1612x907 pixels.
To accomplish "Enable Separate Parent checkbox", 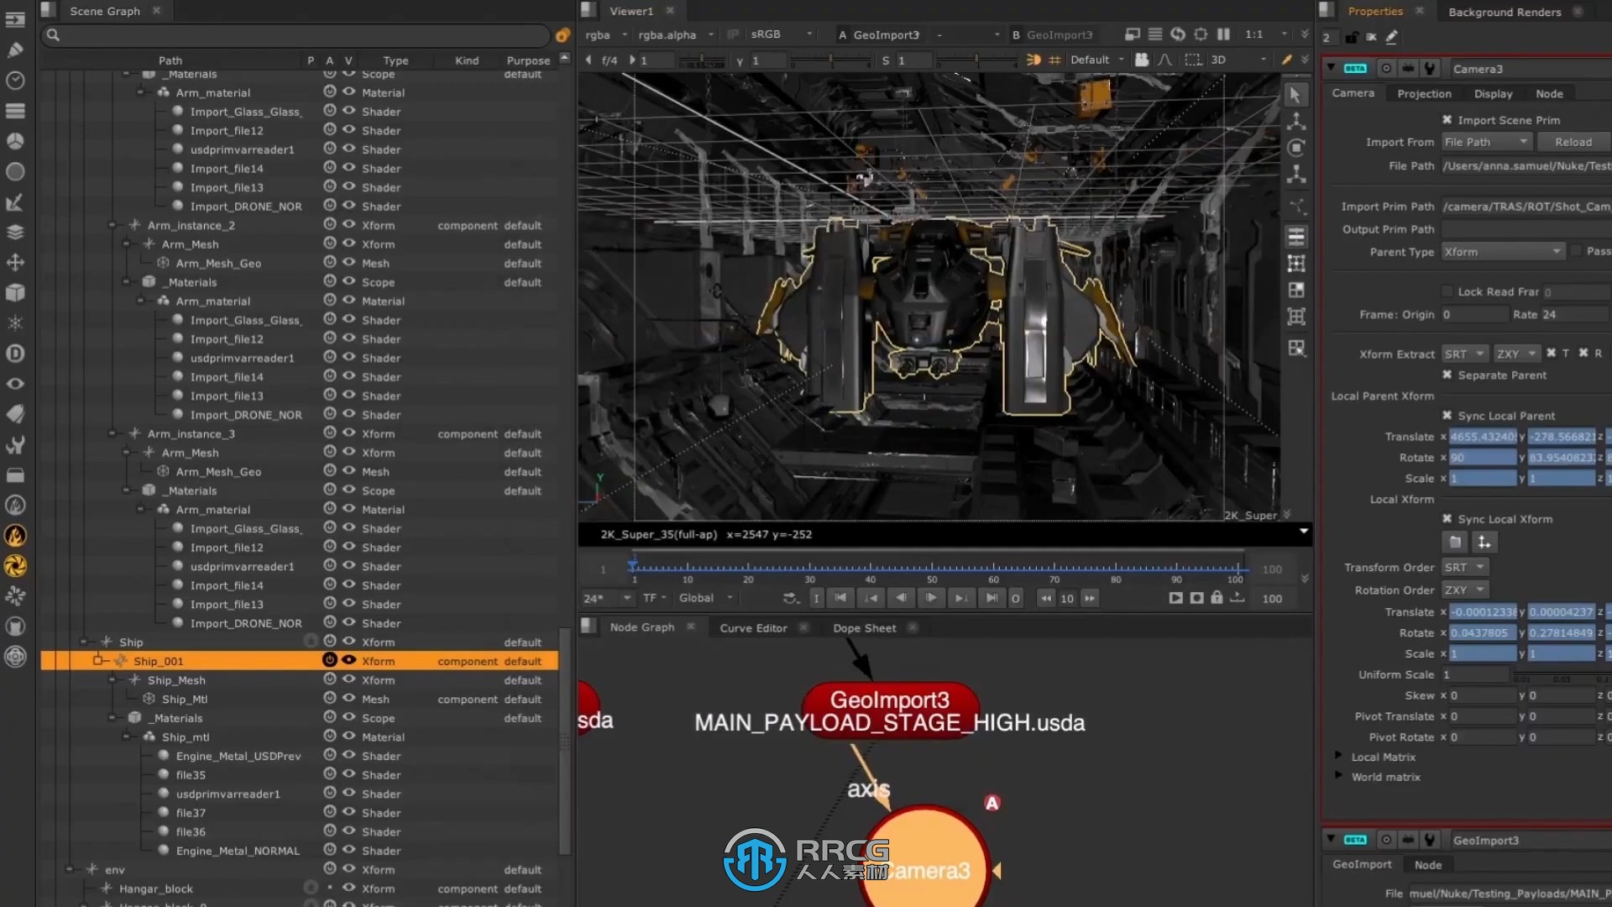I will 1448,375.
